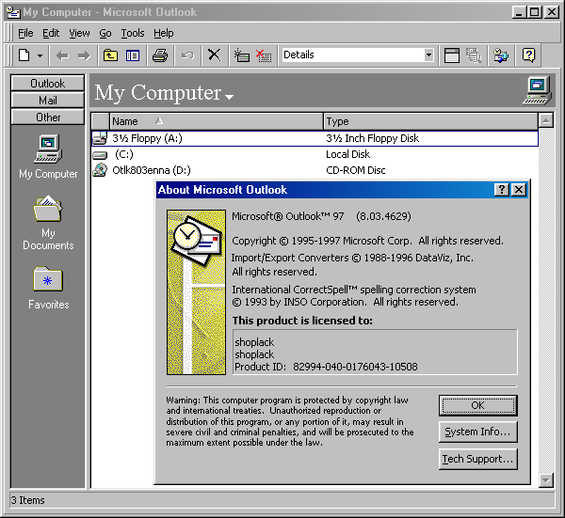Click the computer icon in folder banner
Image resolution: width=565 pixels, height=518 pixels.
coord(537,90)
